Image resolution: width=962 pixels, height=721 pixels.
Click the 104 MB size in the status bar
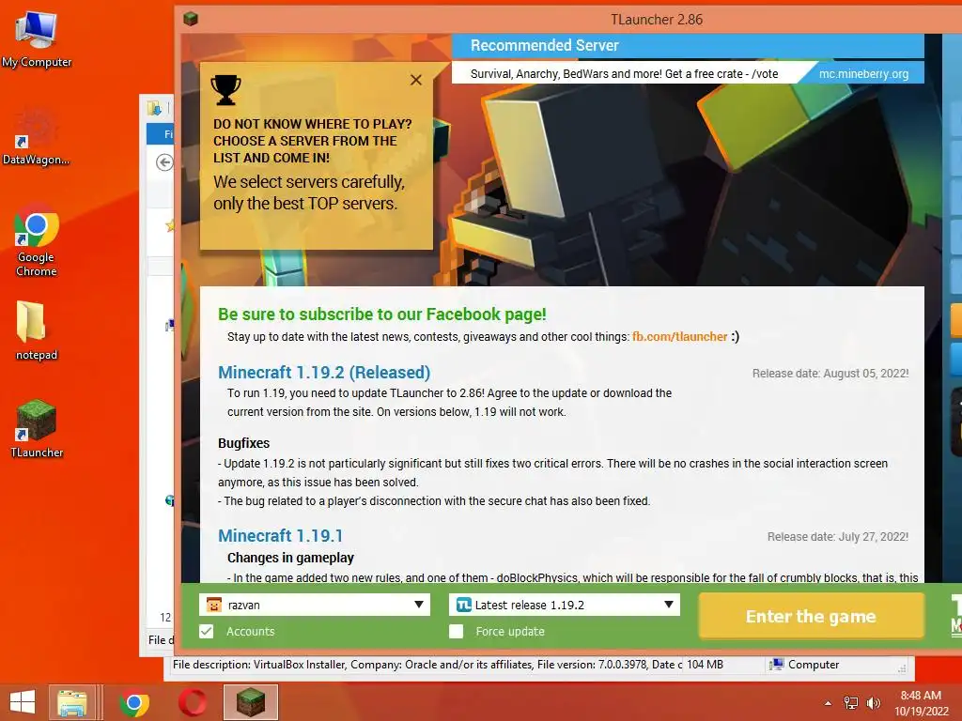705,665
